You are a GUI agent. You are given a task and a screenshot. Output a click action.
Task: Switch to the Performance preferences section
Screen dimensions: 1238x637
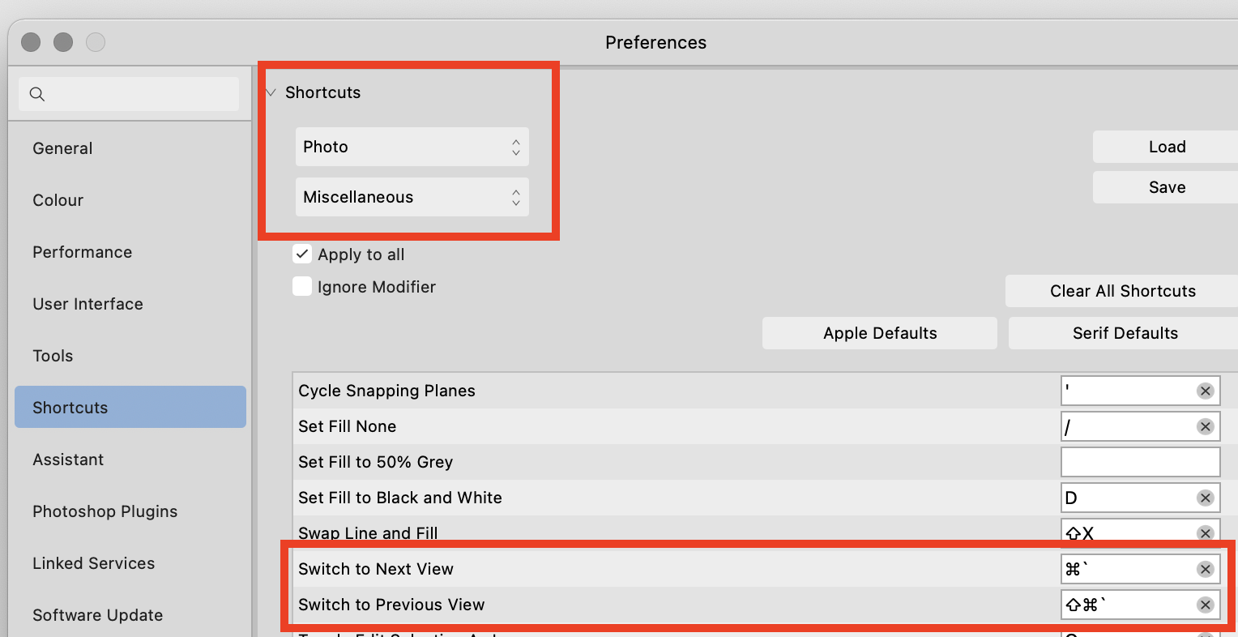coord(82,252)
